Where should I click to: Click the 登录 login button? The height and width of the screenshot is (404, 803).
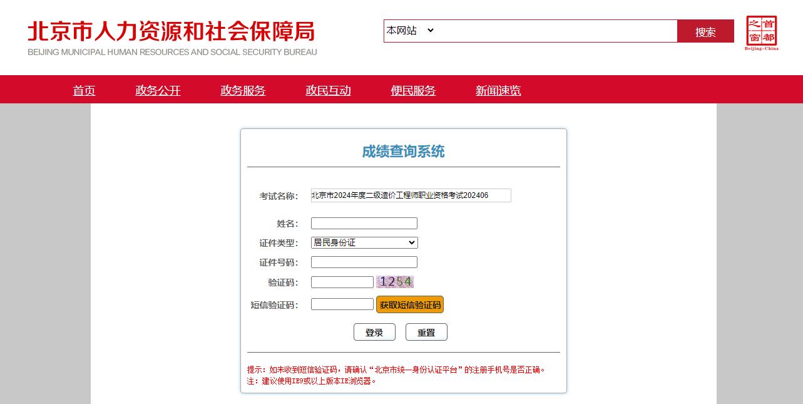tap(374, 332)
